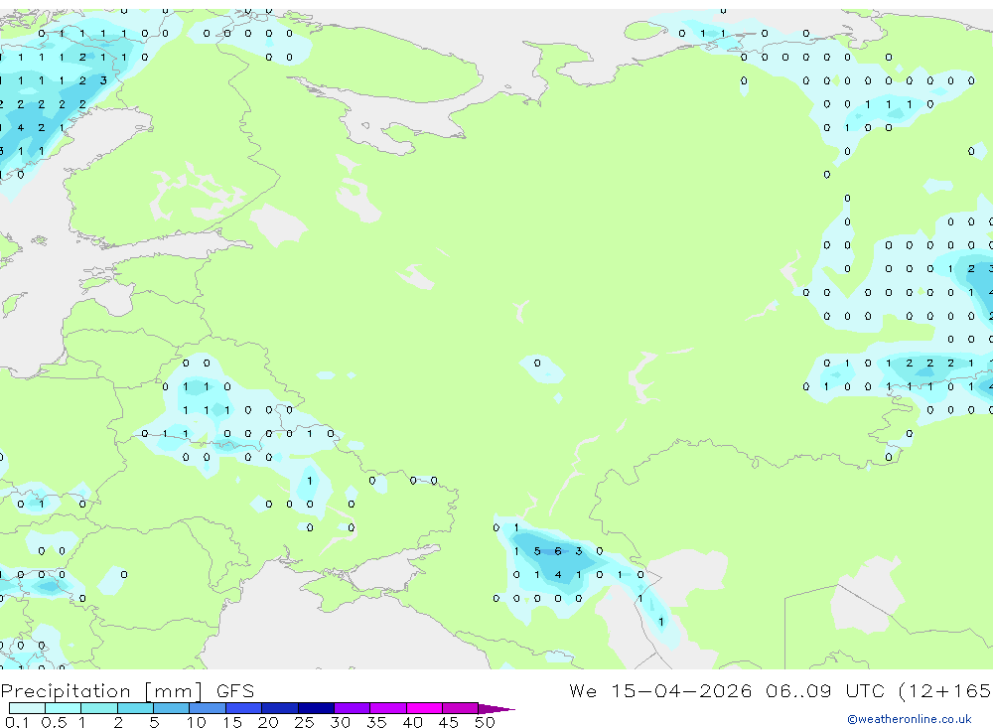Click the 10–15 mm legend color swatch
Screen dimensions: 993x728
coord(208,708)
